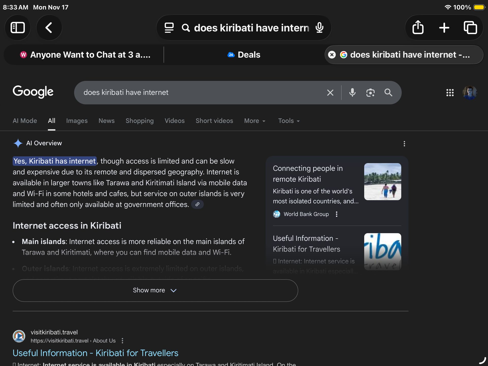Close the Kiribati Google search tab
The height and width of the screenshot is (366, 488).
pyautogui.click(x=332, y=55)
